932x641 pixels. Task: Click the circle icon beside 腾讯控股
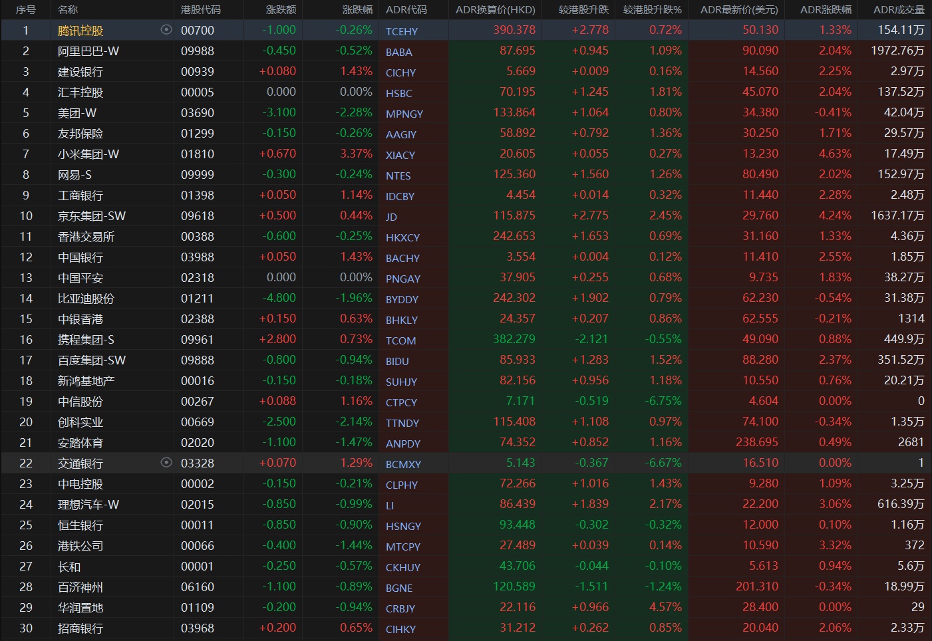[x=166, y=30]
